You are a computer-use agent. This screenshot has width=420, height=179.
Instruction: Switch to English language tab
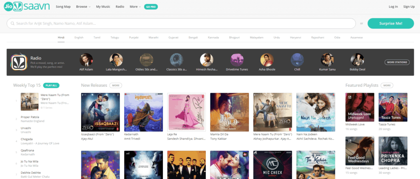79,37
